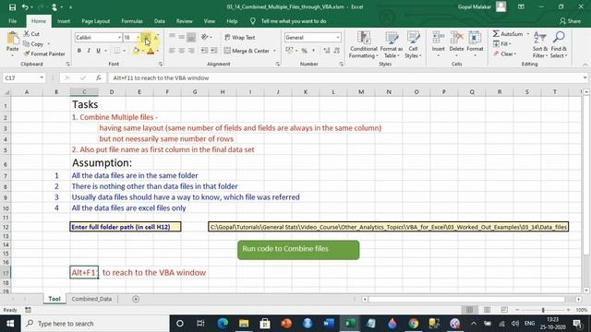Image resolution: width=591 pixels, height=332 pixels.
Task: Switch to the Formulas tab
Action: 132,21
